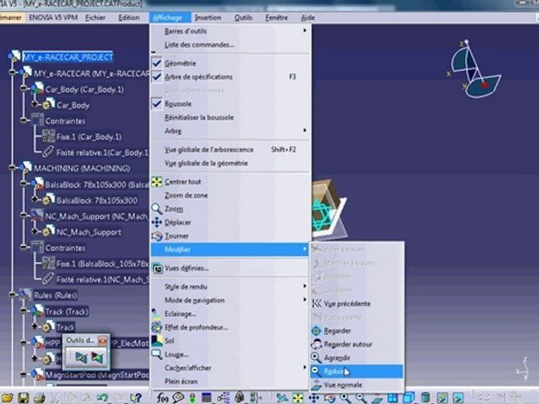The height and width of the screenshot is (404, 539).
Task: Open Vues définies dialog entry
Action: [230, 268]
